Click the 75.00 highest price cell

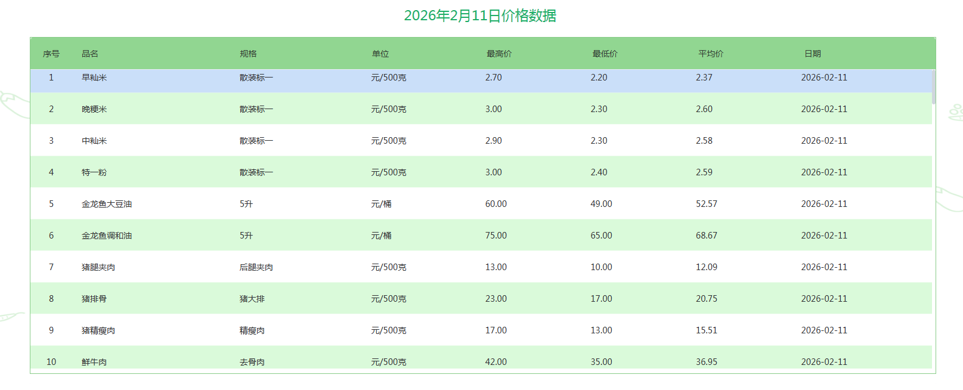coord(496,236)
